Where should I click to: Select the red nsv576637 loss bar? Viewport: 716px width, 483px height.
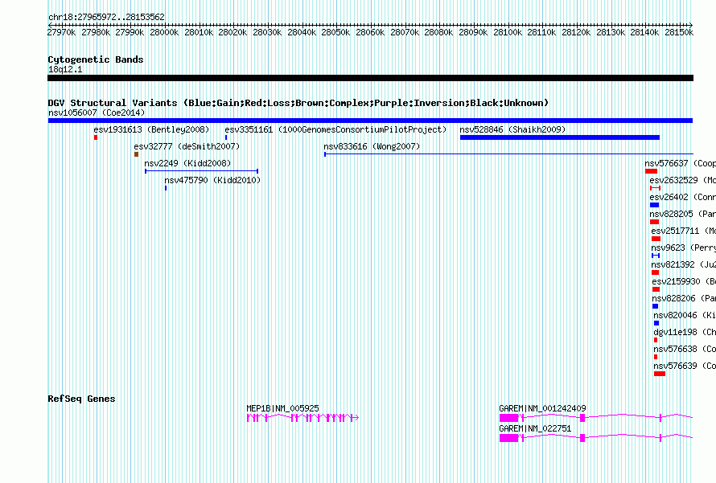point(651,171)
